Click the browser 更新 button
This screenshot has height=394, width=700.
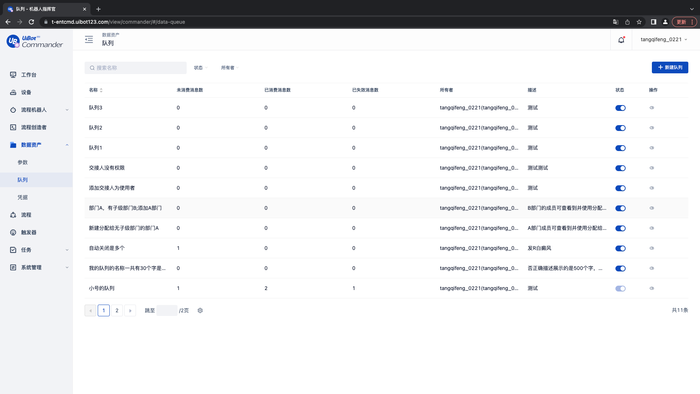(681, 22)
